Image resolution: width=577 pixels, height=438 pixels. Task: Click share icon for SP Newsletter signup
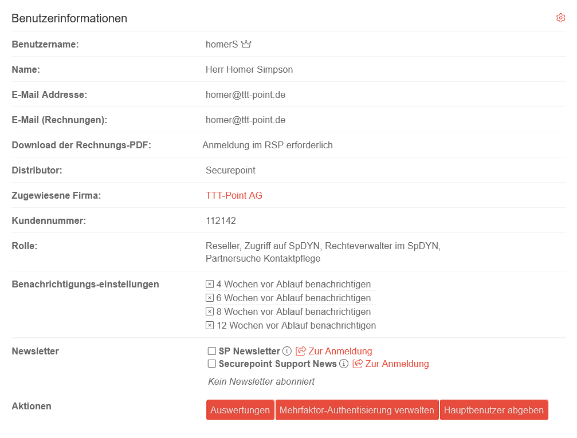[301, 351]
